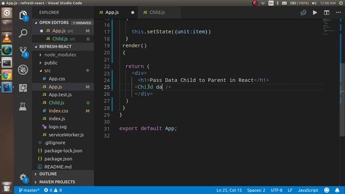345x194 pixels.
Task: Click the master branch indicator
Action: 29,190
